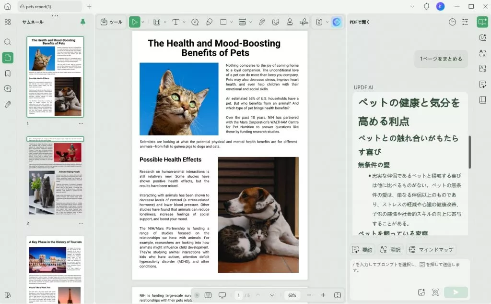Expand the shape tool dropdown
The width and height of the screenshot is (491, 304).
(x=232, y=22)
